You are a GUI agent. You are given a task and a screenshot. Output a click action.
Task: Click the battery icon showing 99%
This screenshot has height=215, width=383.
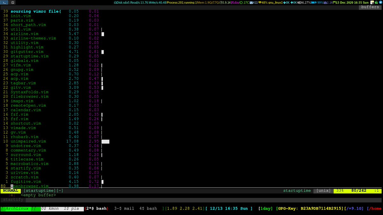point(313,3)
